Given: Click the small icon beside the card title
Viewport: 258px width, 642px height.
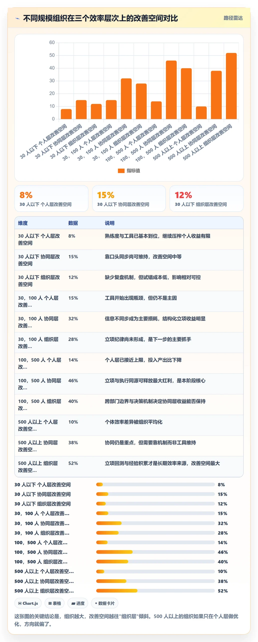Looking at the screenshot, I should (17, 18).
